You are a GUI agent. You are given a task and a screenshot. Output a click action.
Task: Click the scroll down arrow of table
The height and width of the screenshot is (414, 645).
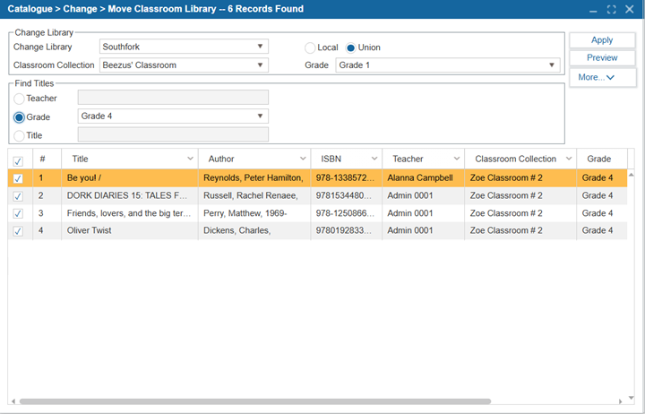pos(631,398)
